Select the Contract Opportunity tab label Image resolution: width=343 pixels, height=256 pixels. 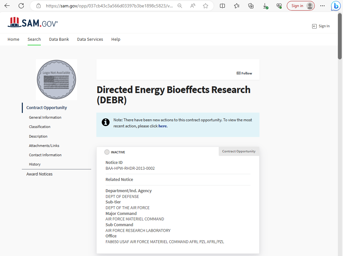239,151
